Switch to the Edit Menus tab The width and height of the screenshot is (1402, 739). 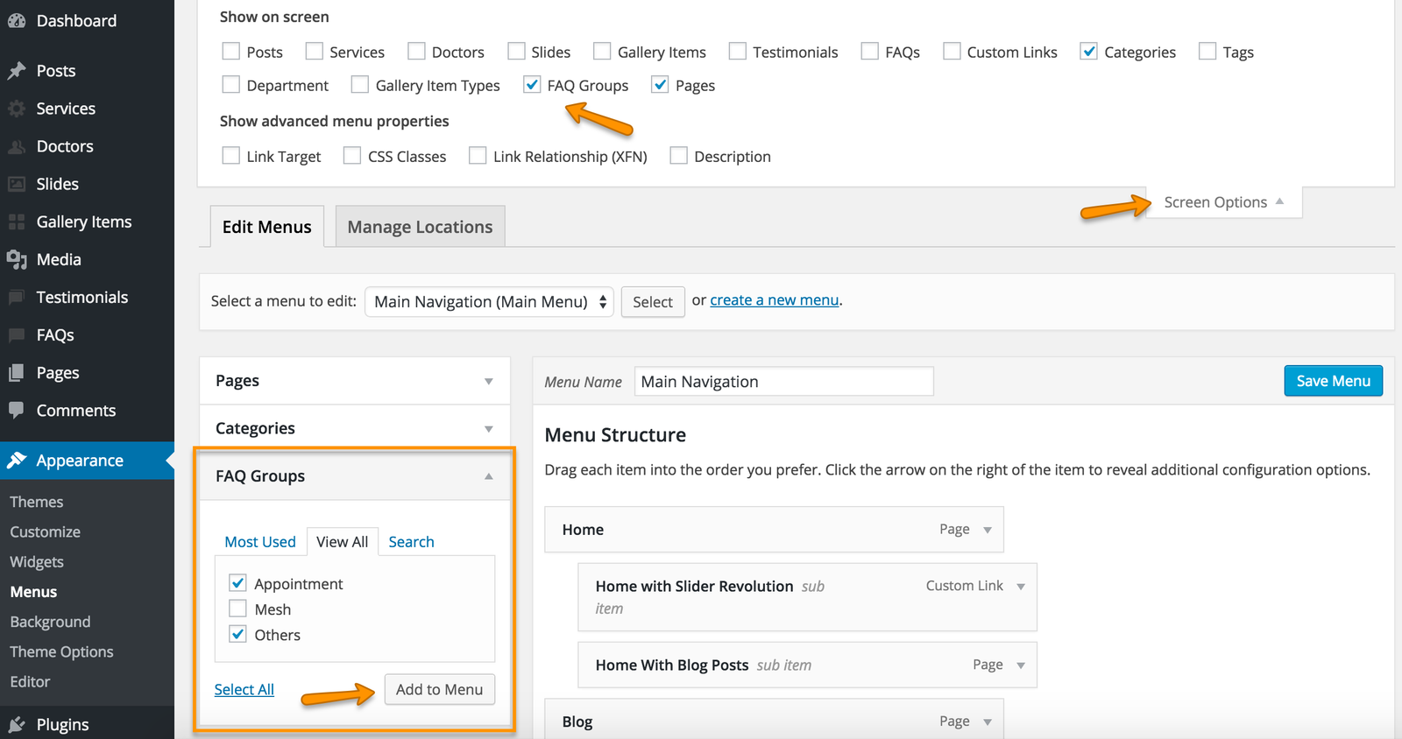[267, 227]
